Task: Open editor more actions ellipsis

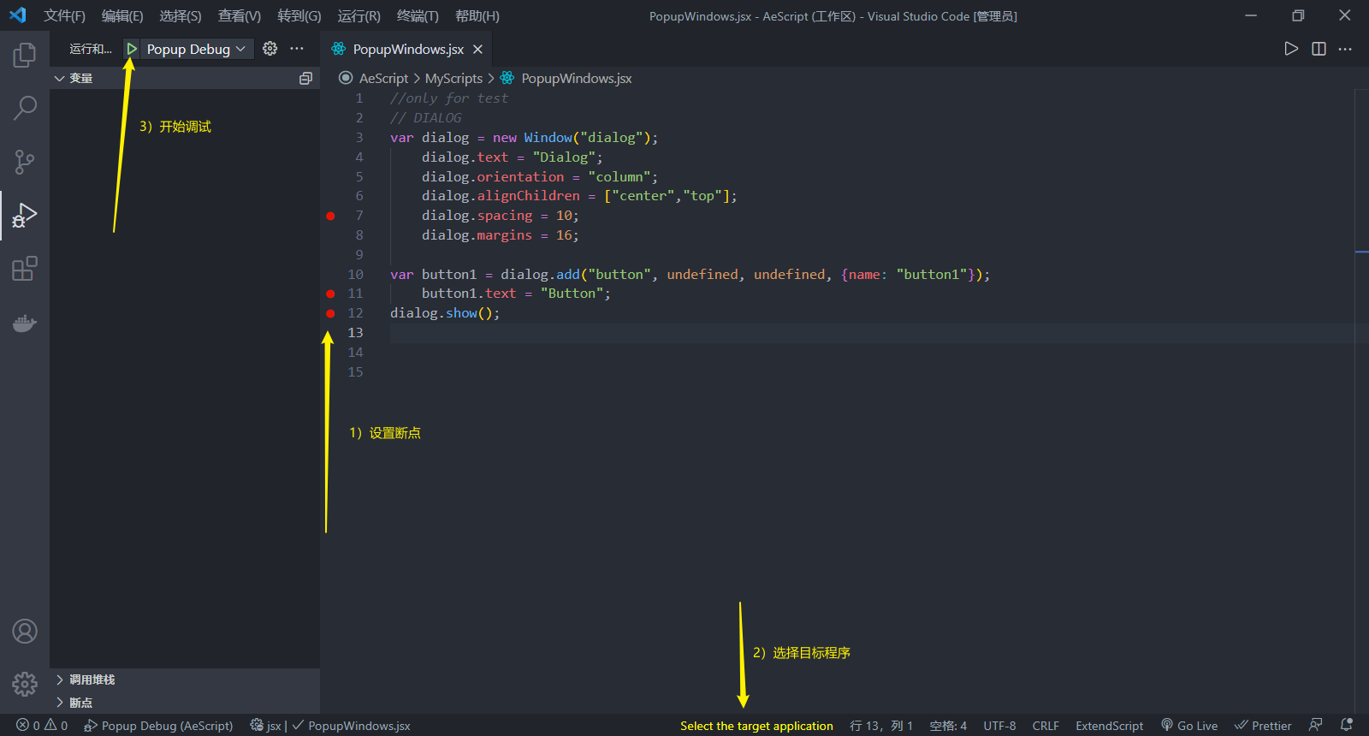Action: click(1345, 49)
